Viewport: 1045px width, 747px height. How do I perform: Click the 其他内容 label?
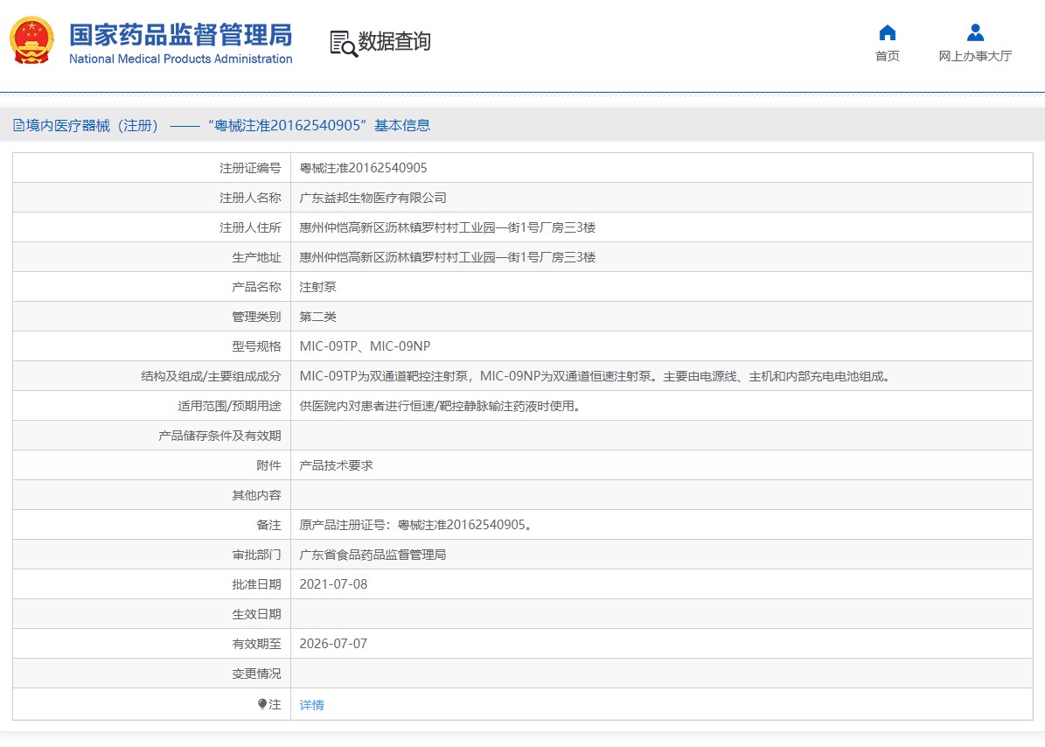[256, 495]
